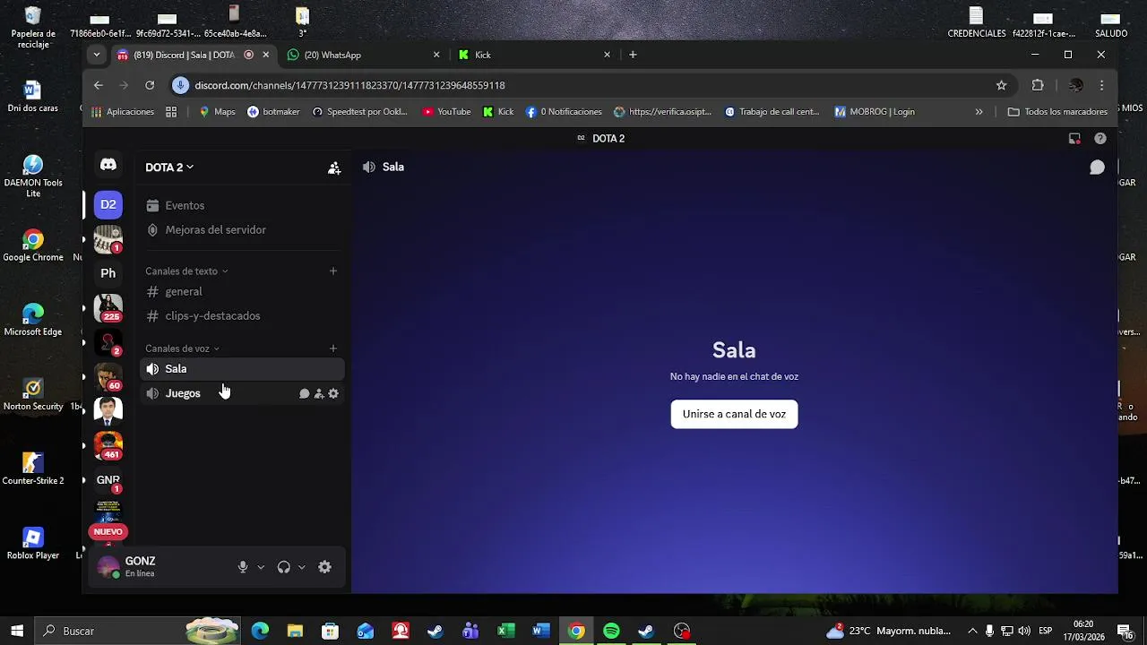Viewport: 1147px width, 645px height.
Task: Show more bookmarks chevron
Action: coord(979,112)
